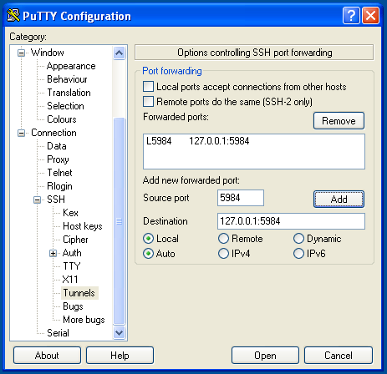Screen dimensions: 387x374
Task: Enable local ports accepting connections from other hosts
Action: click(x=148, y=87)
